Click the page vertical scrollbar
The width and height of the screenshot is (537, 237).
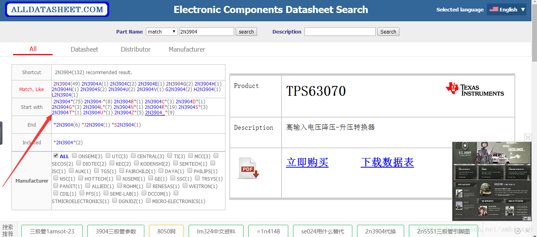[534, 34]
